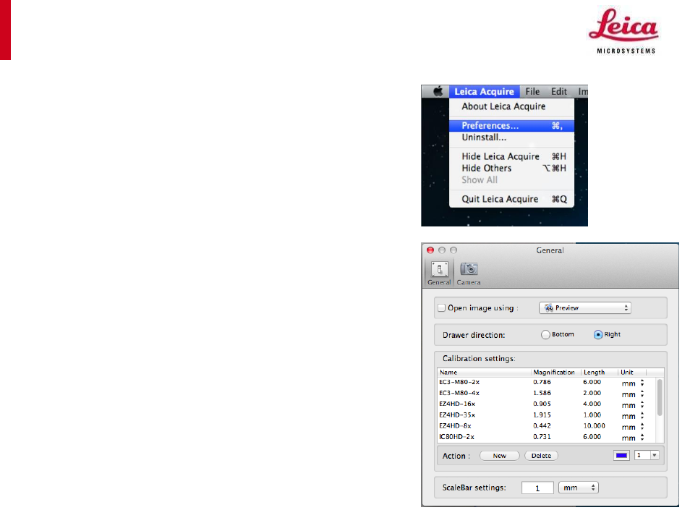Viewport: 690px width, 518px height.
Task: Select Preferences... menu entry
Action: [x=511, y=125]
